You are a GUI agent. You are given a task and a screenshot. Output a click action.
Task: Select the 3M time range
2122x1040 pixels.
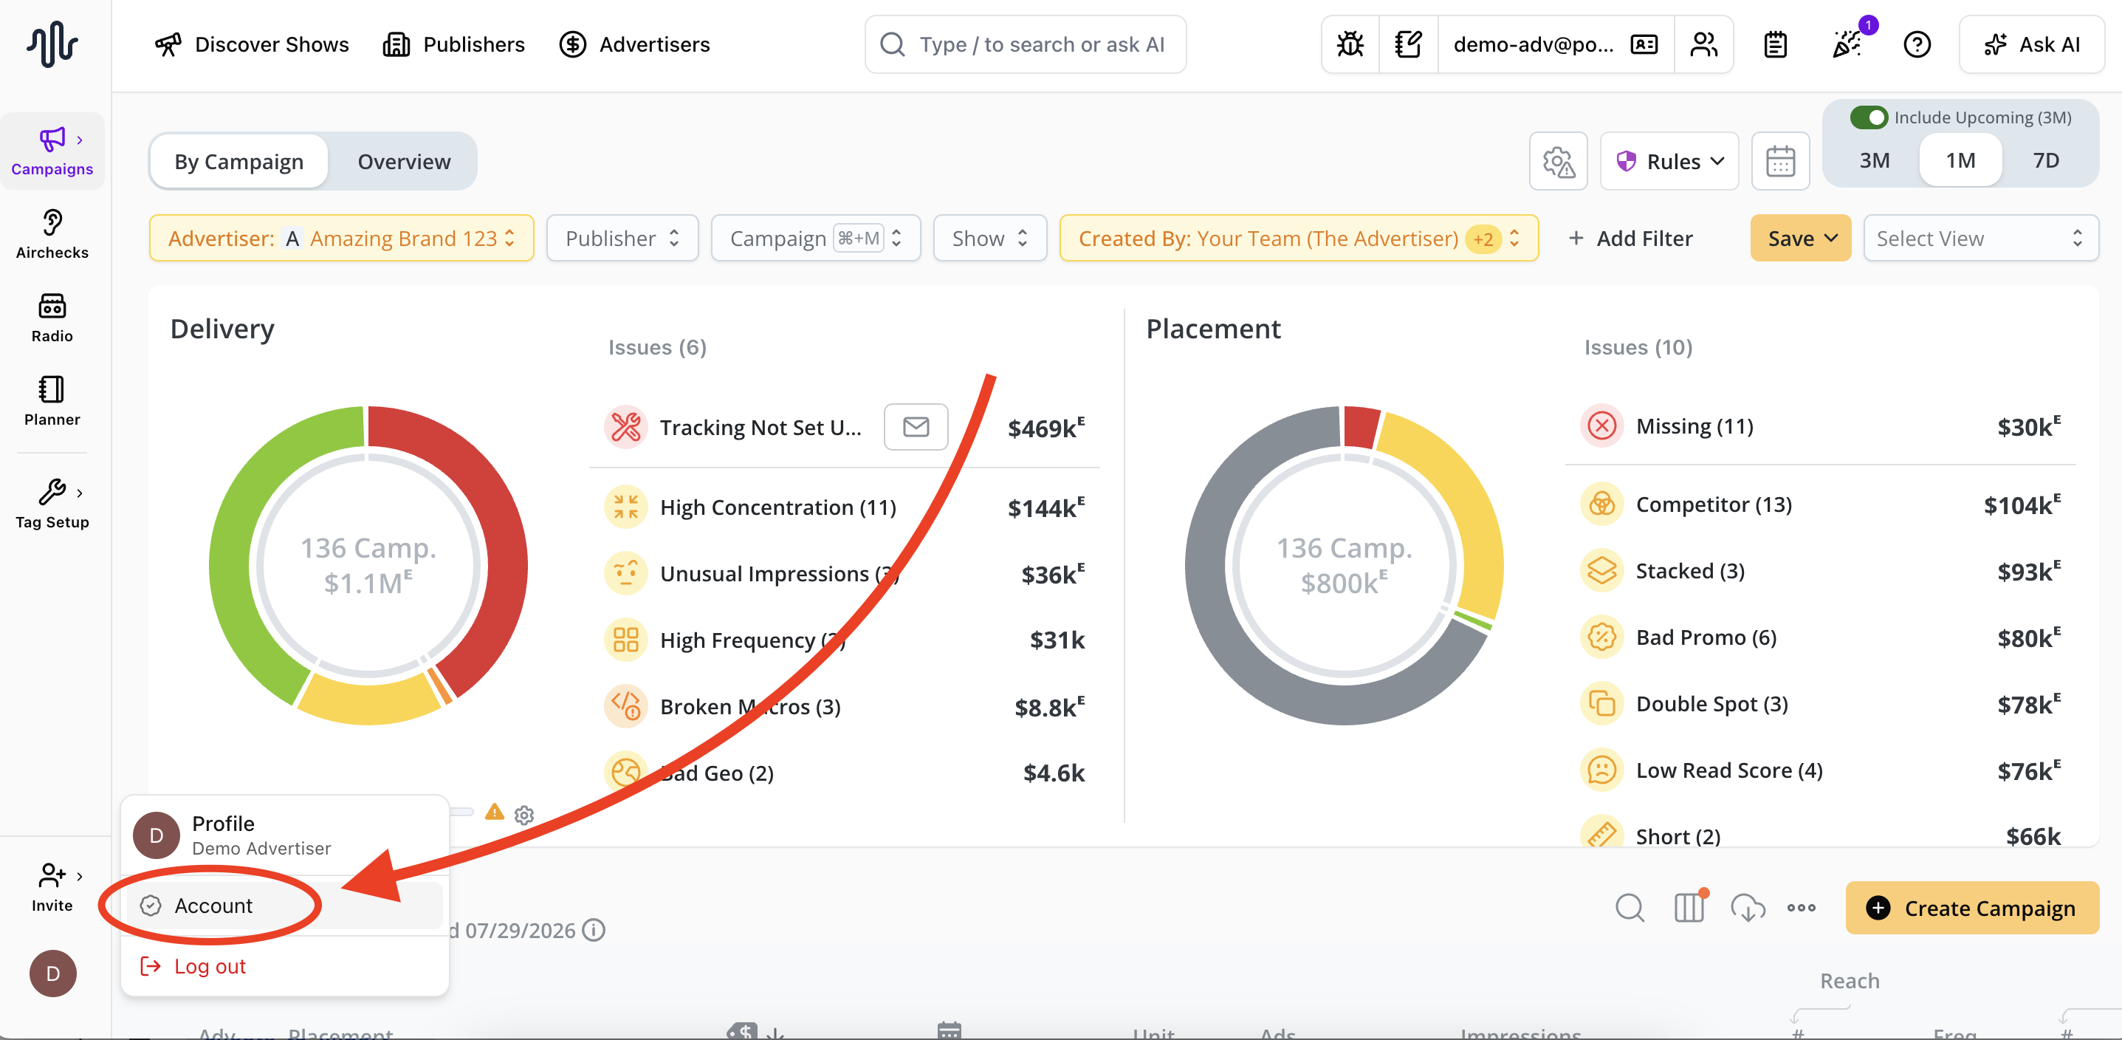[1874, 160]
